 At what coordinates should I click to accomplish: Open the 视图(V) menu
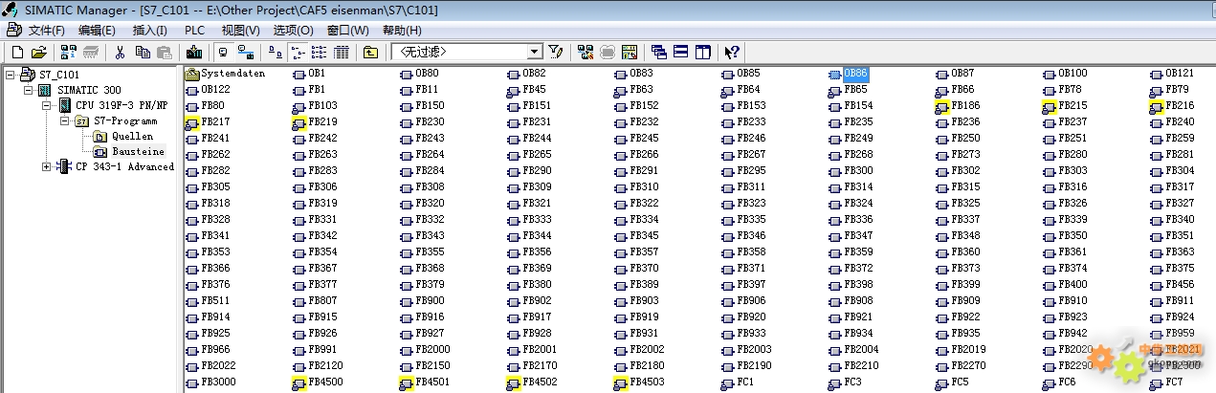(x=240, y=30)
